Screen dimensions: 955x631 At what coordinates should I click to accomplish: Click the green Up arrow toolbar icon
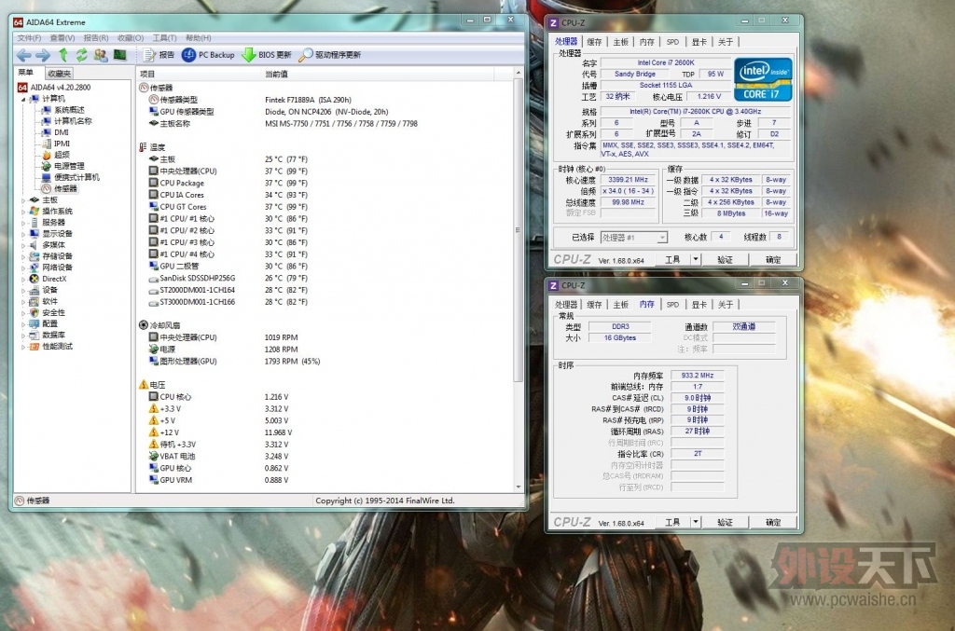[x=62, y=55]
